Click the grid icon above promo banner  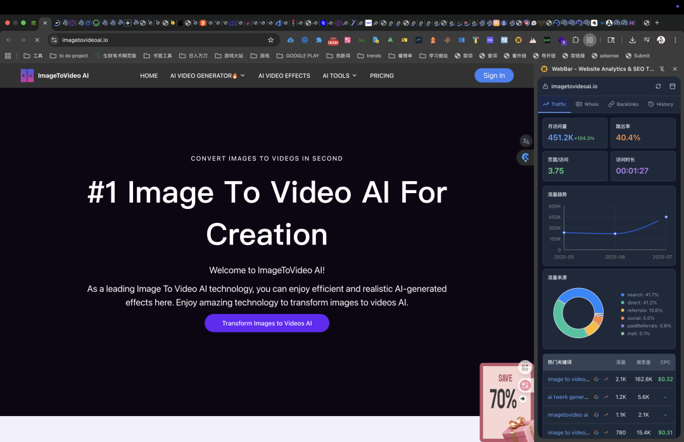[x=525, y=368]
